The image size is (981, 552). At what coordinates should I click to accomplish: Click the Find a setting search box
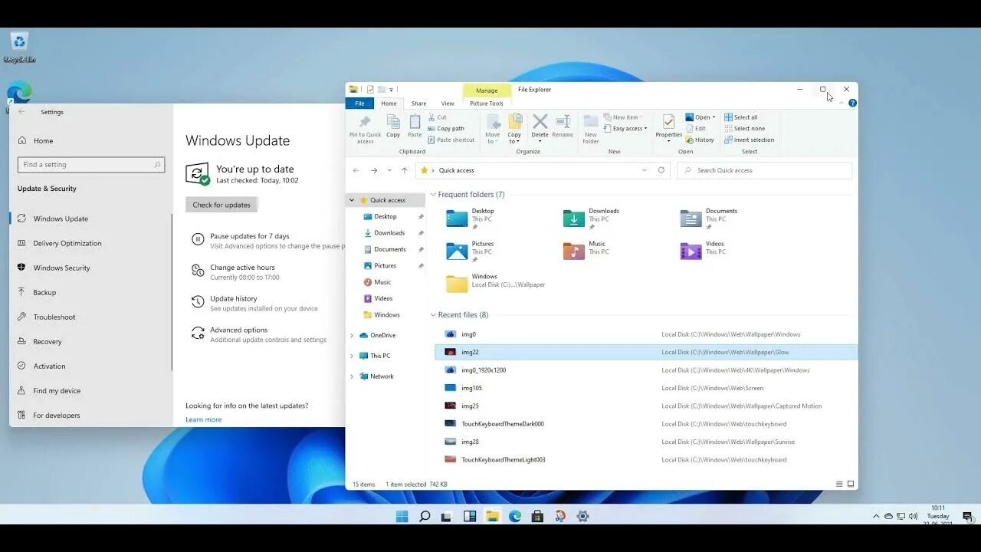(x=91, y=164)
